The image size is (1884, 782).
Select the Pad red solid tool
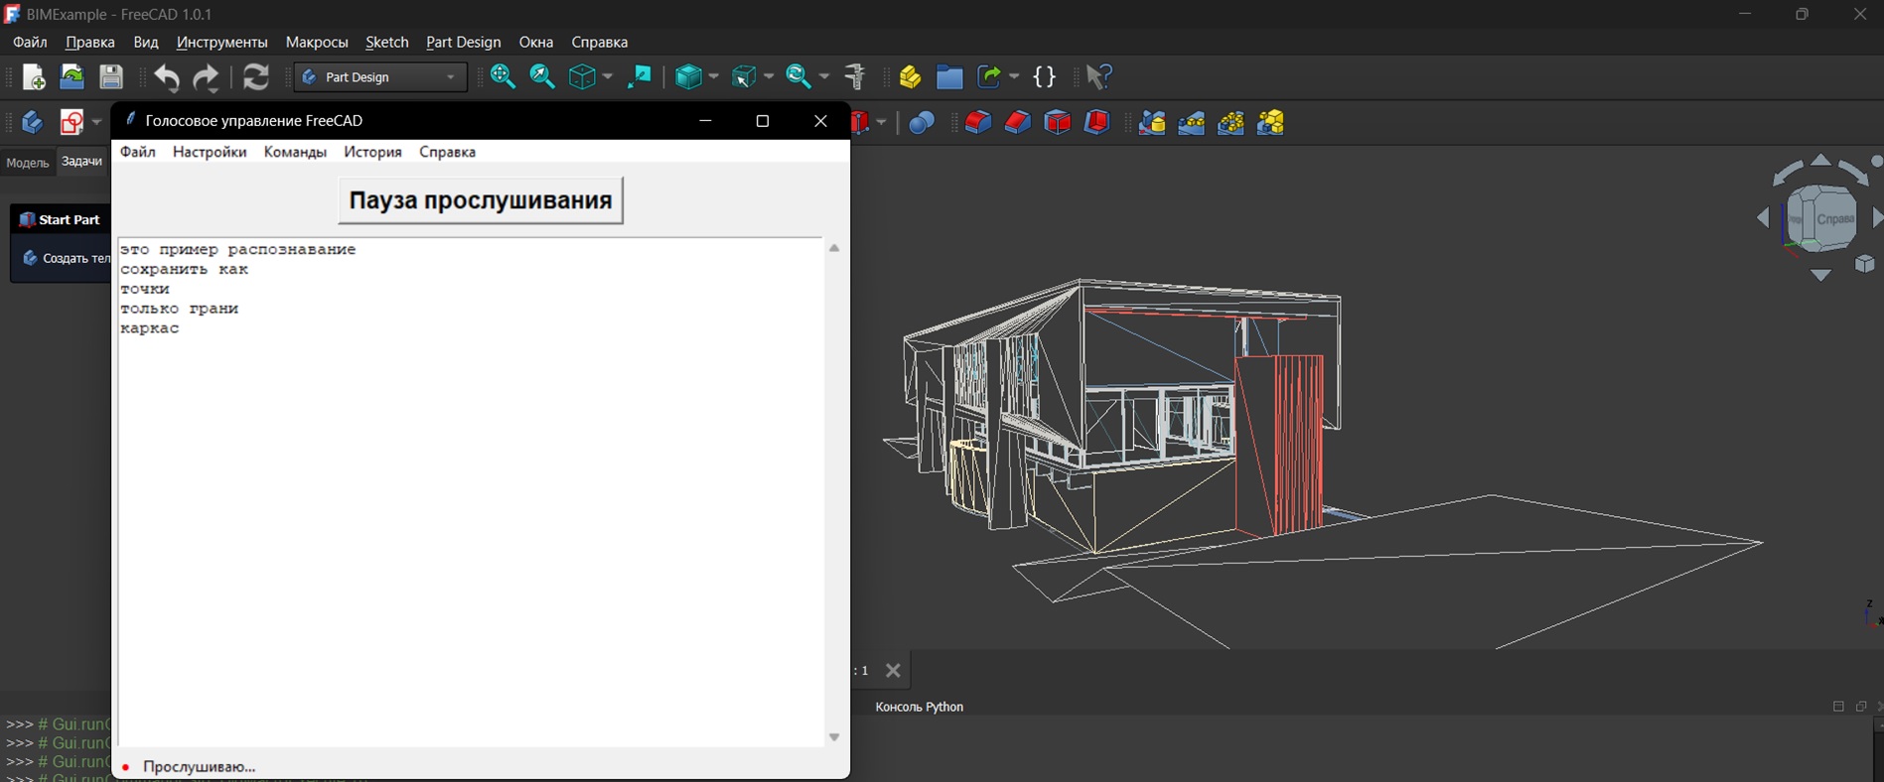click(x=978, y=123)
